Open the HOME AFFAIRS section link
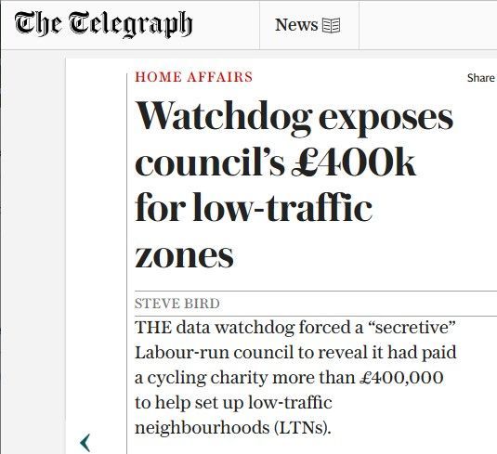497x454 pixels. click(193, 77)
